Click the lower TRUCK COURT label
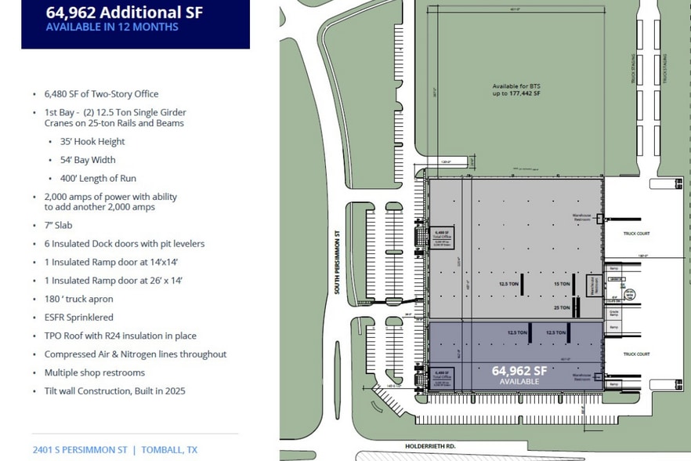691x461 pixels. [x=637, y=354]
